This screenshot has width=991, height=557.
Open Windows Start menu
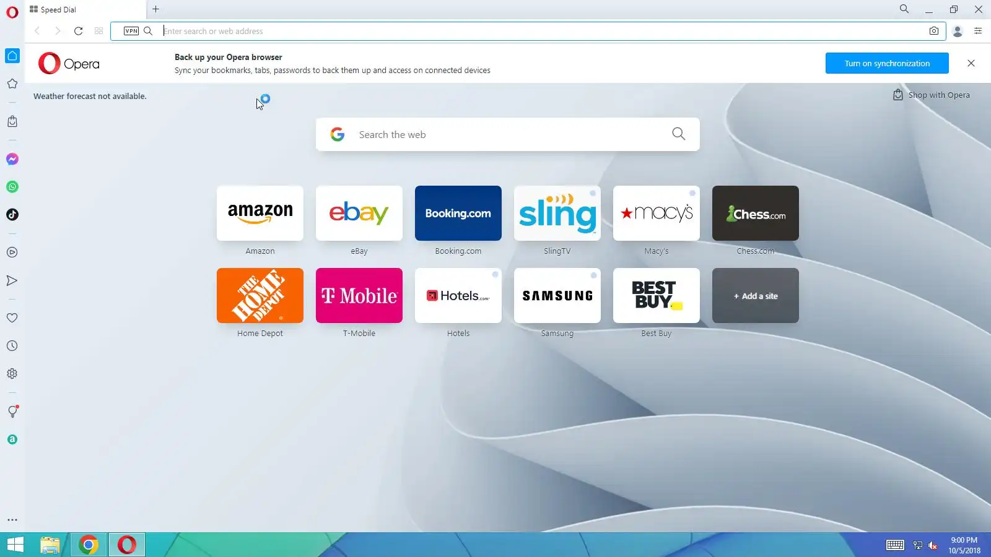click(x=15, y=545)
